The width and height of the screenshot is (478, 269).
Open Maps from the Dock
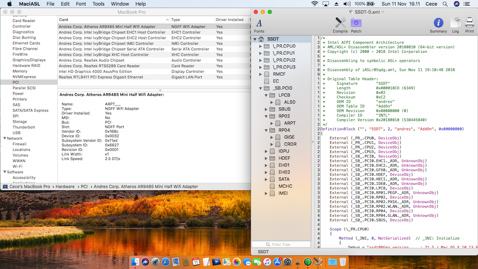pos(227,262)
